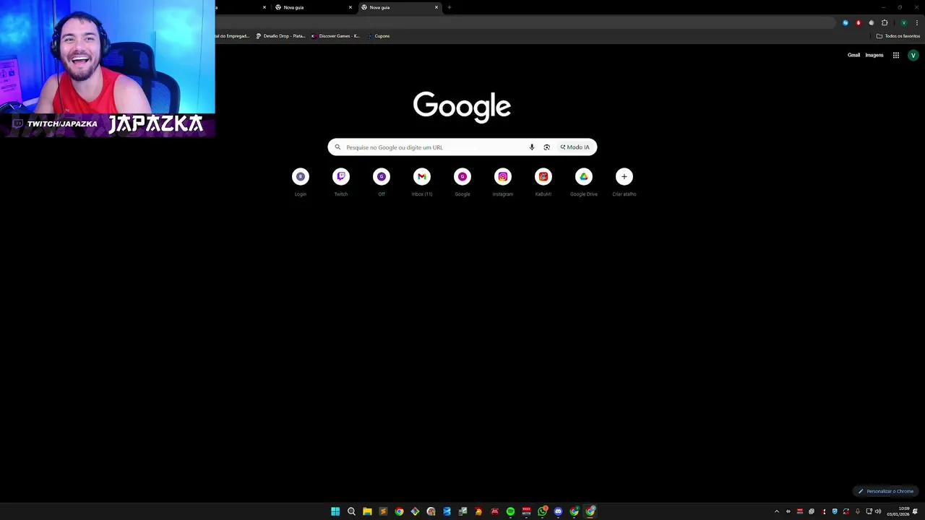Image resolution: width=925 pixels, height=520 pixels.
Task: Open Todos os favoritos bookmarks folder
Action: coord(898,36)
